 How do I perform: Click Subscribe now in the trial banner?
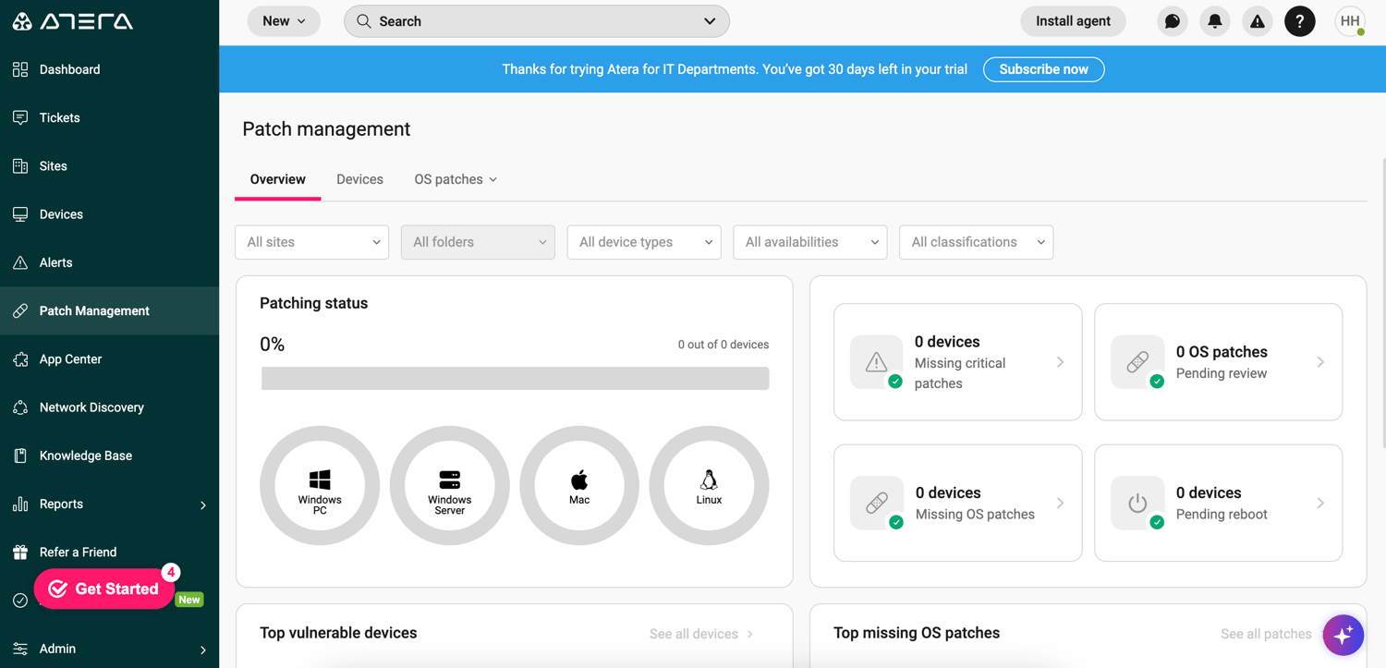pos(1044,69)
